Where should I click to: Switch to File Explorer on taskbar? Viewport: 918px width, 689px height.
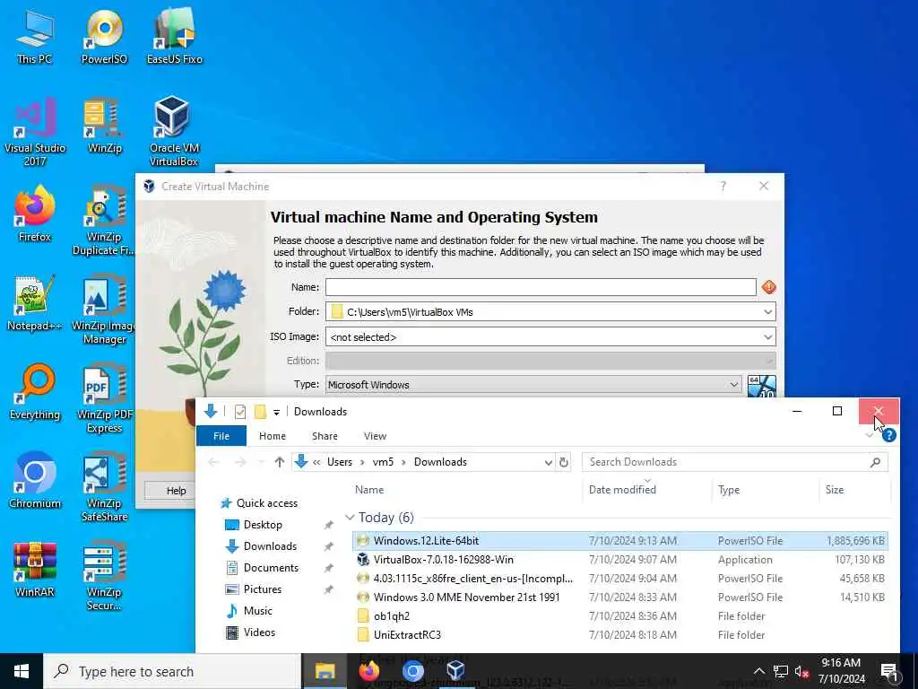pos(325,671)
